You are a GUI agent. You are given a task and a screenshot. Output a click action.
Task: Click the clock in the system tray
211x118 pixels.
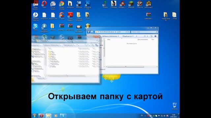click(x=173, y=116)
